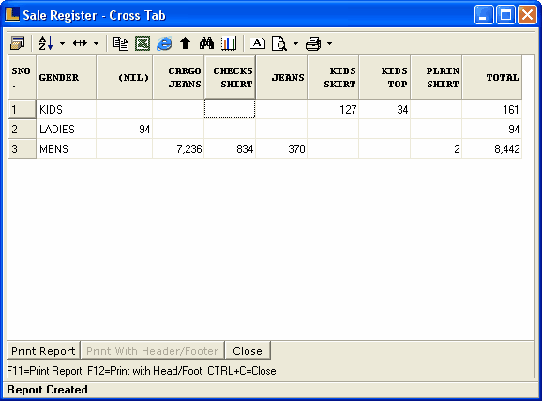Screen dimensions: 542x401
Task: Open the printer dropdown arrow
Action: click(329, 43)
